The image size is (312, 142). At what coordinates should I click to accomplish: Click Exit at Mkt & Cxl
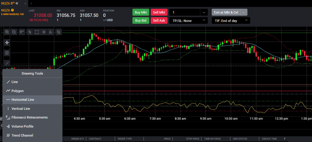[226, 12]
